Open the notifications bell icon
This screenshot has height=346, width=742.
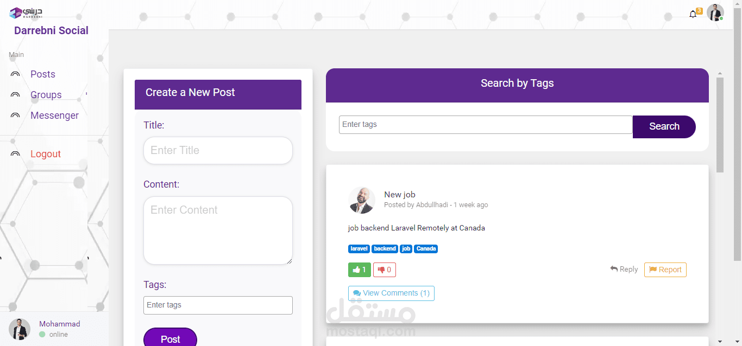693,14
